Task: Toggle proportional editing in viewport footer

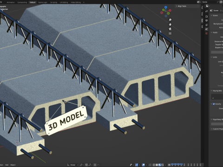Action: [95, 165]
